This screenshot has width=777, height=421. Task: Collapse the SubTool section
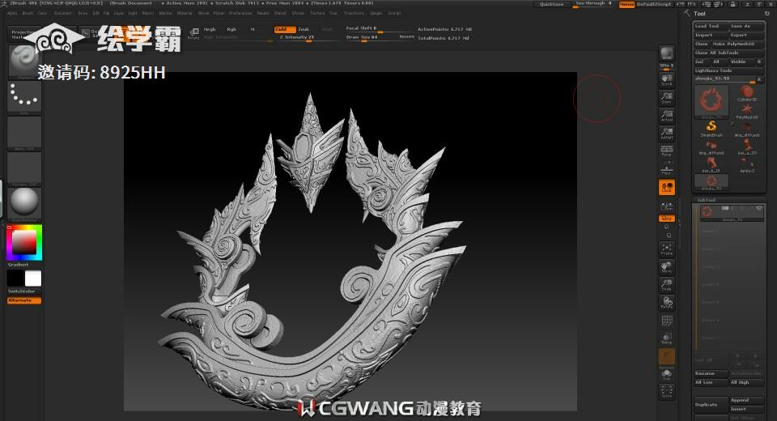(x=707, y=200)
